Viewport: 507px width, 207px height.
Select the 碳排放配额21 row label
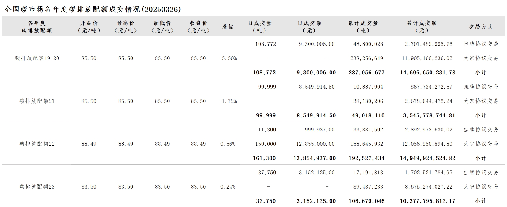coord(37,101)
